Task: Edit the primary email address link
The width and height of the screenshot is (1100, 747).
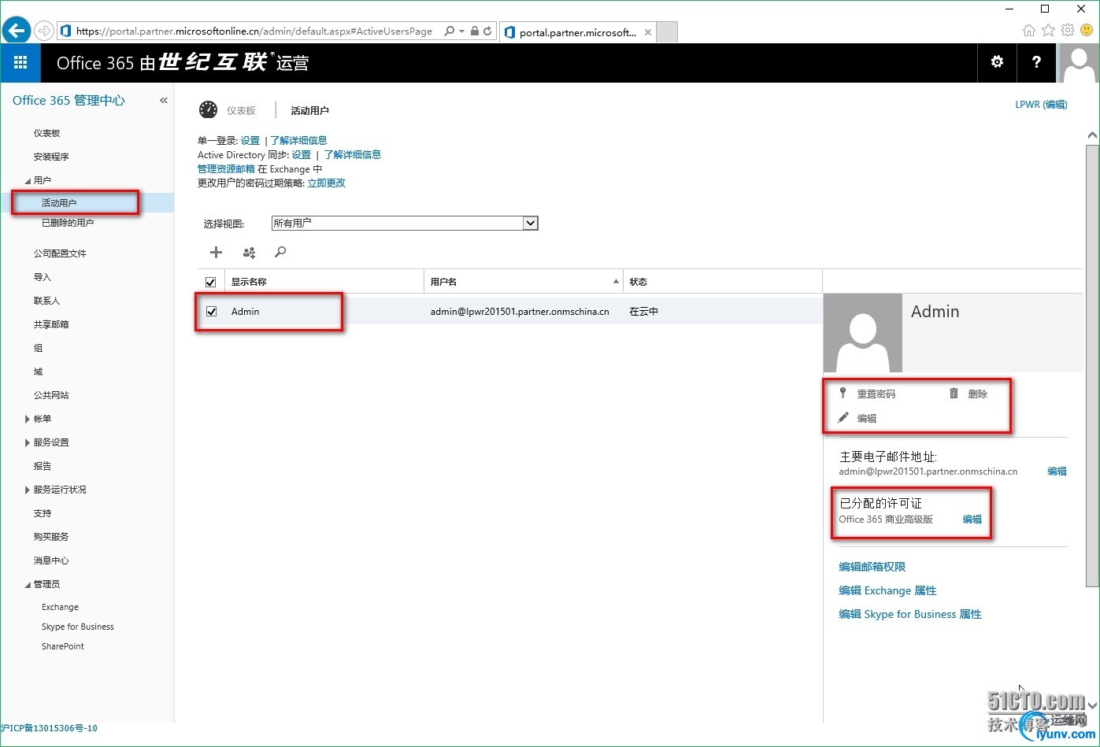Action: 1057,471
